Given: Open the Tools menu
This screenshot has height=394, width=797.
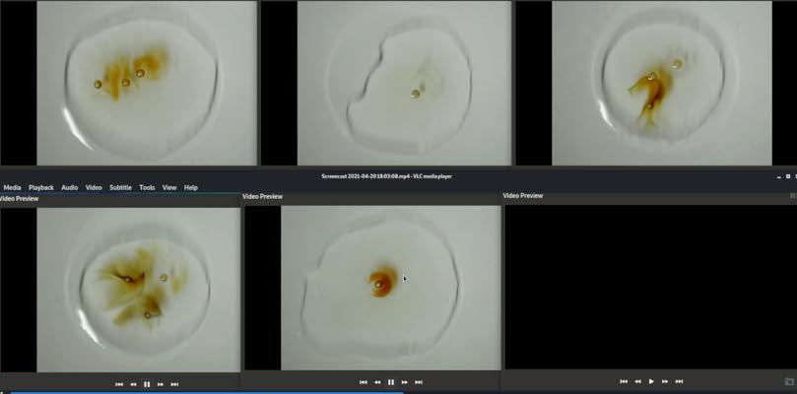Looking at the screenshot, I should [x=147, y=187].
